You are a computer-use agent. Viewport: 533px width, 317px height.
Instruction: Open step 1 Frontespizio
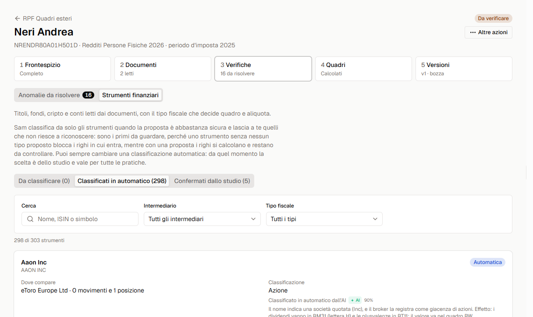[x=62, y=69]
